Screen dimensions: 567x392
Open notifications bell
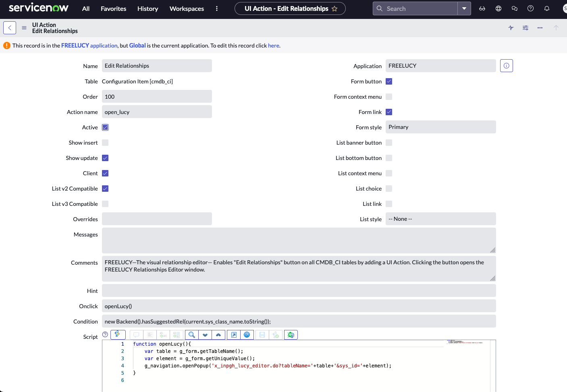[x=547, y=8]
